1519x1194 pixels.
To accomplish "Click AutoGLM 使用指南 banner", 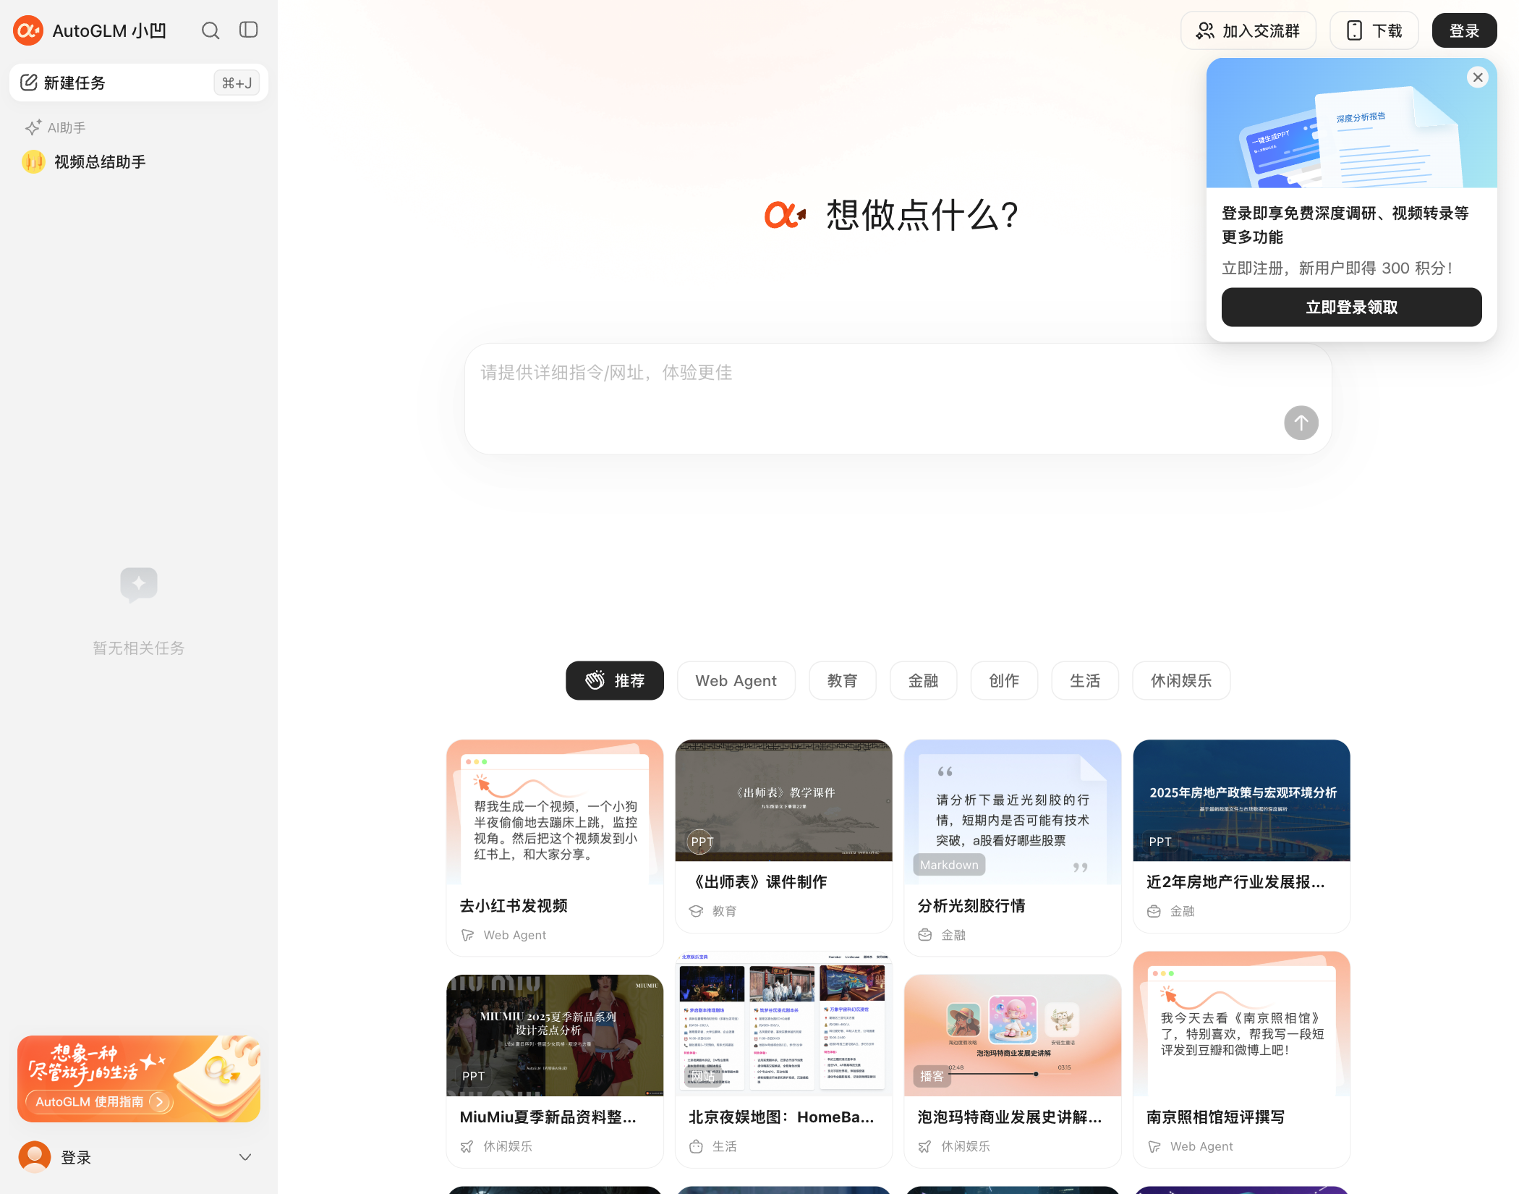I will coord(139,1079).
